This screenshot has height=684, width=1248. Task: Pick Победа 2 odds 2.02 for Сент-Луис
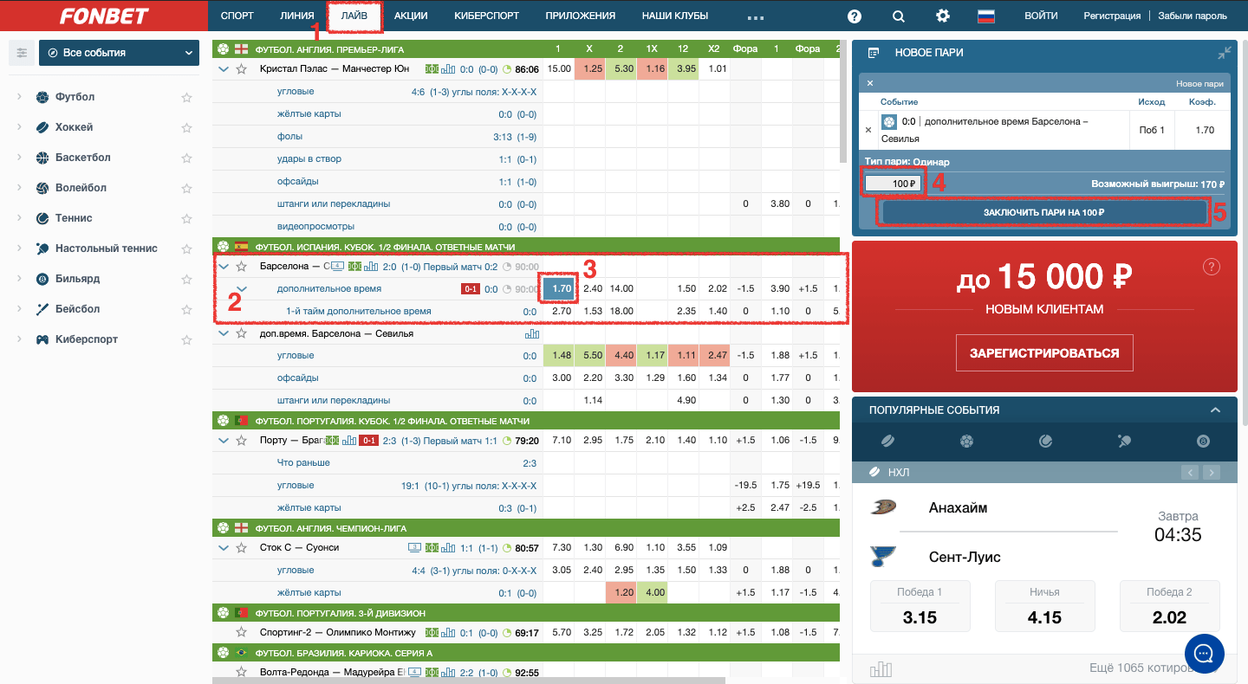[x=1170, y=605]
